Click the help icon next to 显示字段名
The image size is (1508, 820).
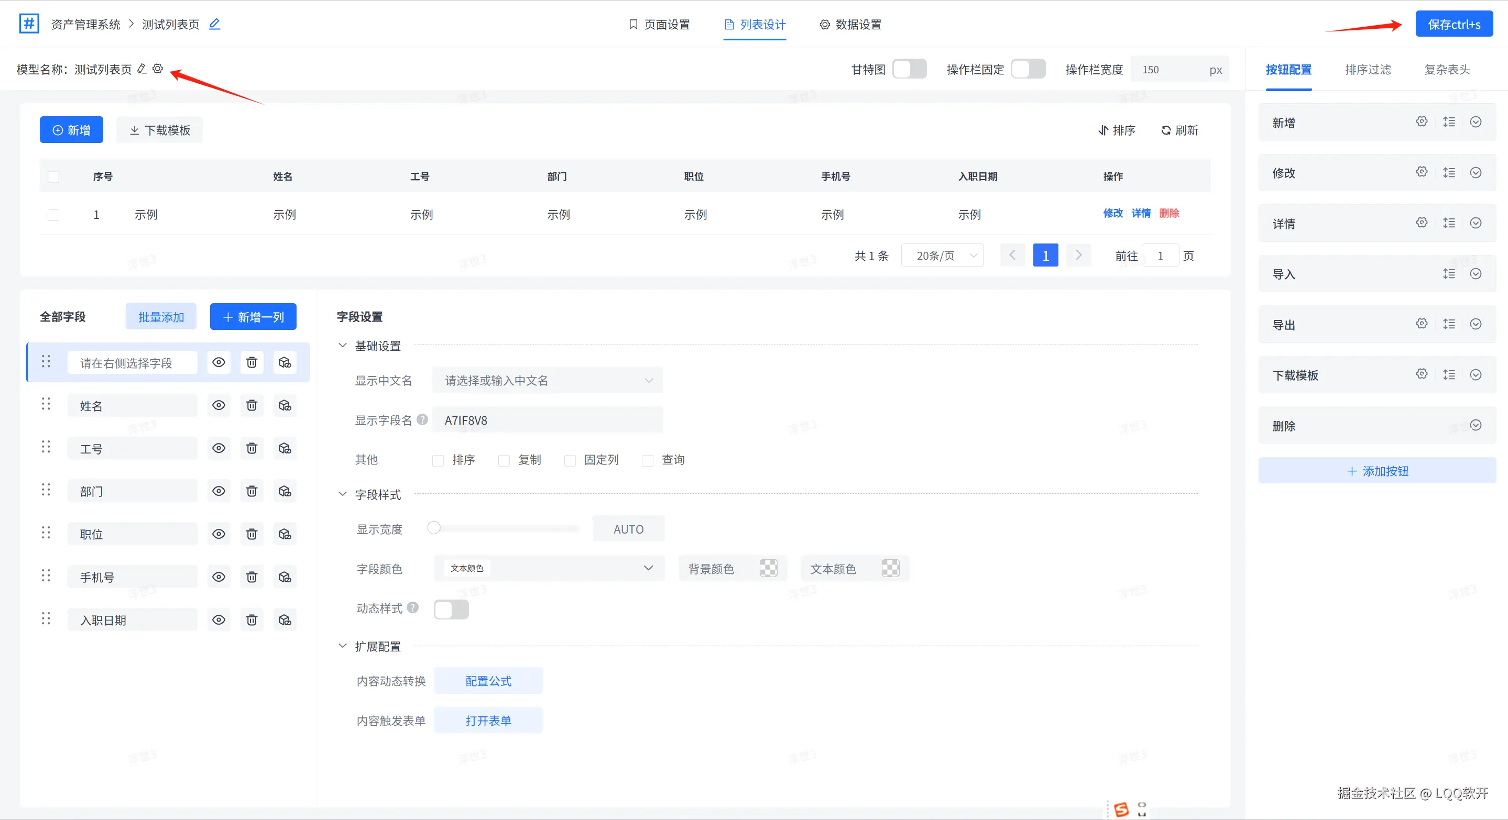tap(422, 419)
